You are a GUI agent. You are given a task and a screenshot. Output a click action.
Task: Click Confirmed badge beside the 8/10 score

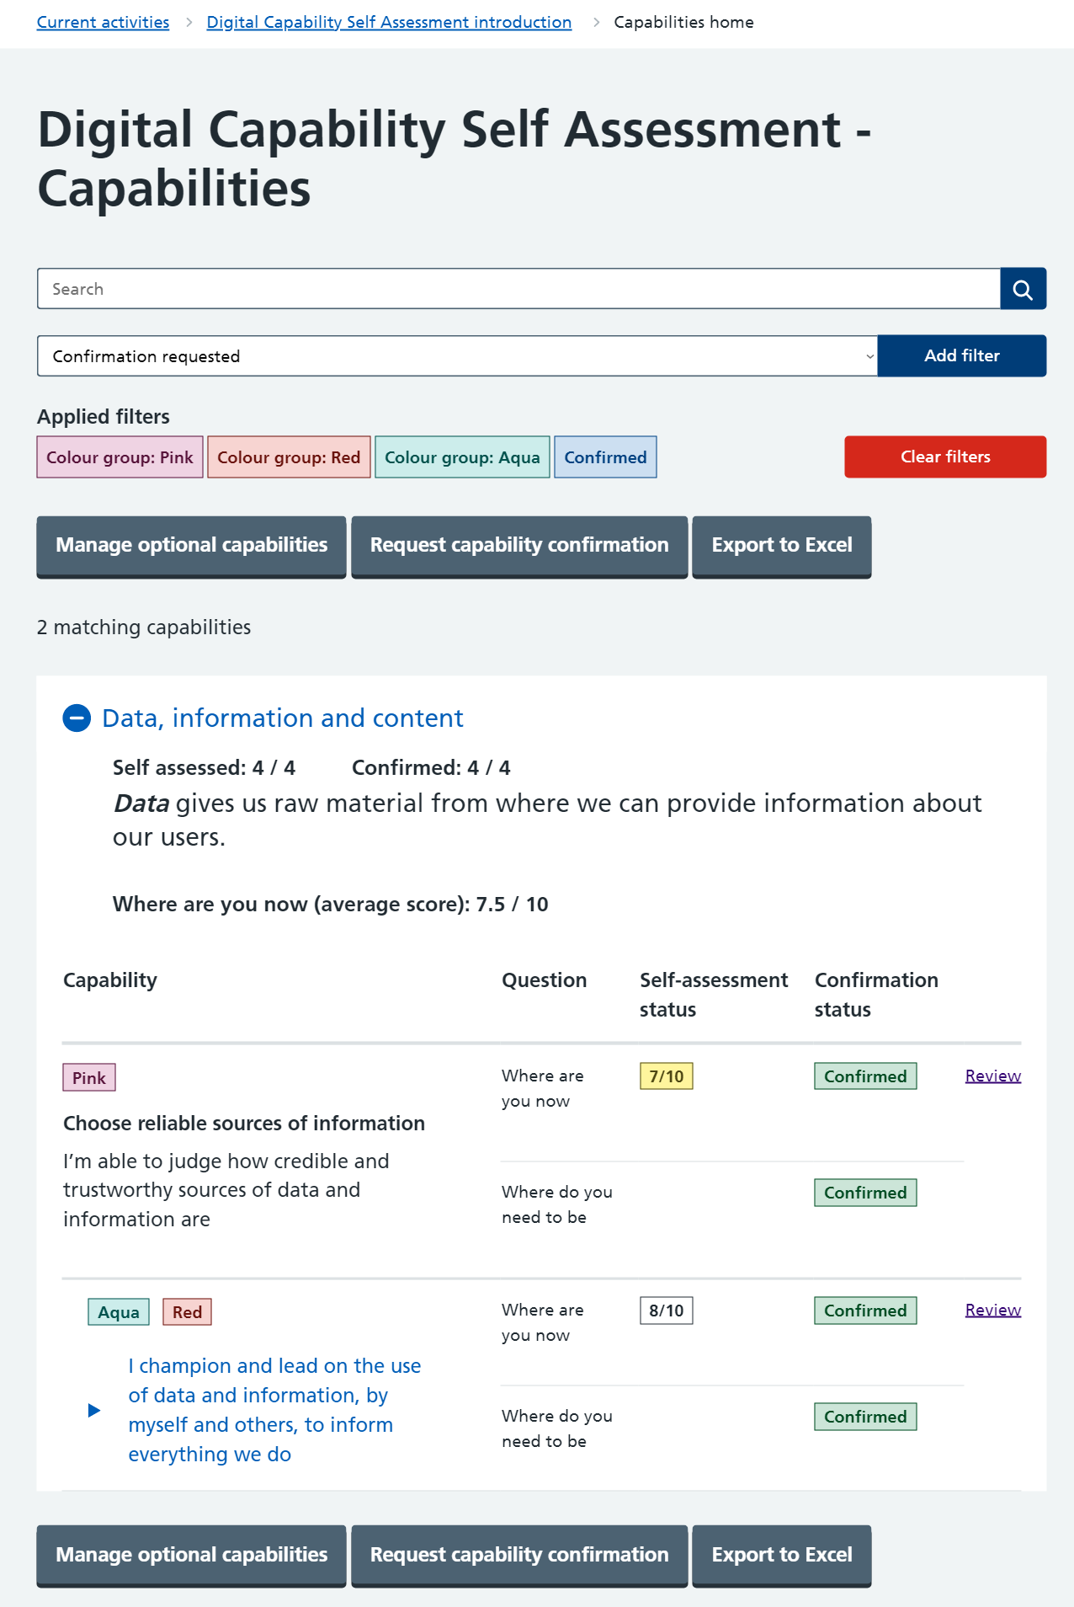865,1311
